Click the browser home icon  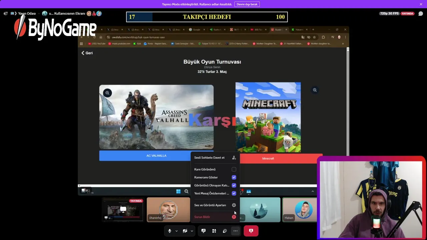point(101,37)
